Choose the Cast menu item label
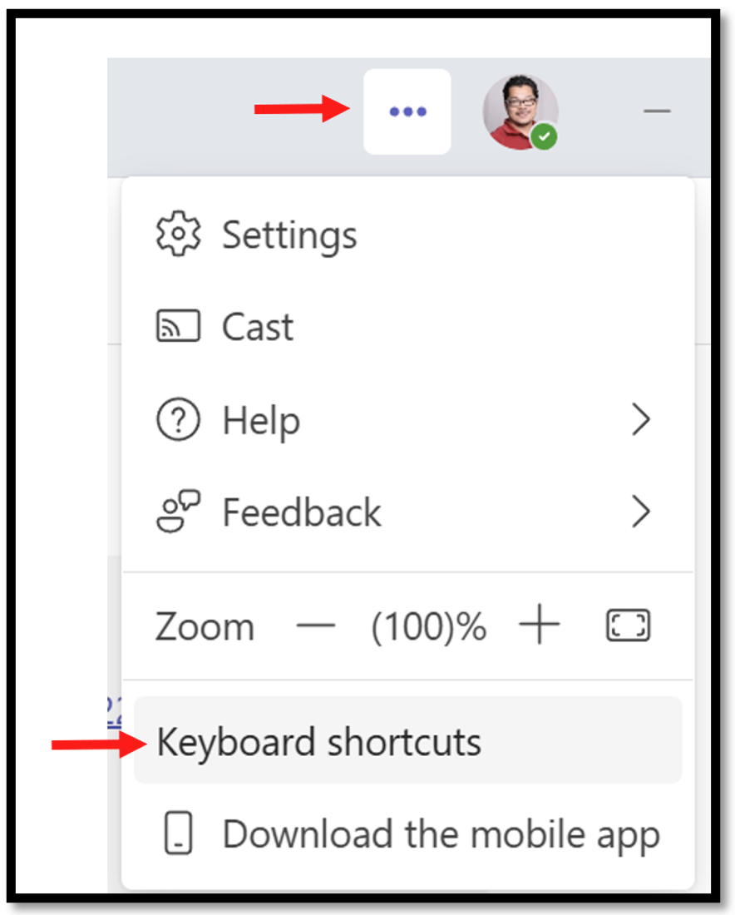This screenshot has height=915, width=735. [257, 327]
